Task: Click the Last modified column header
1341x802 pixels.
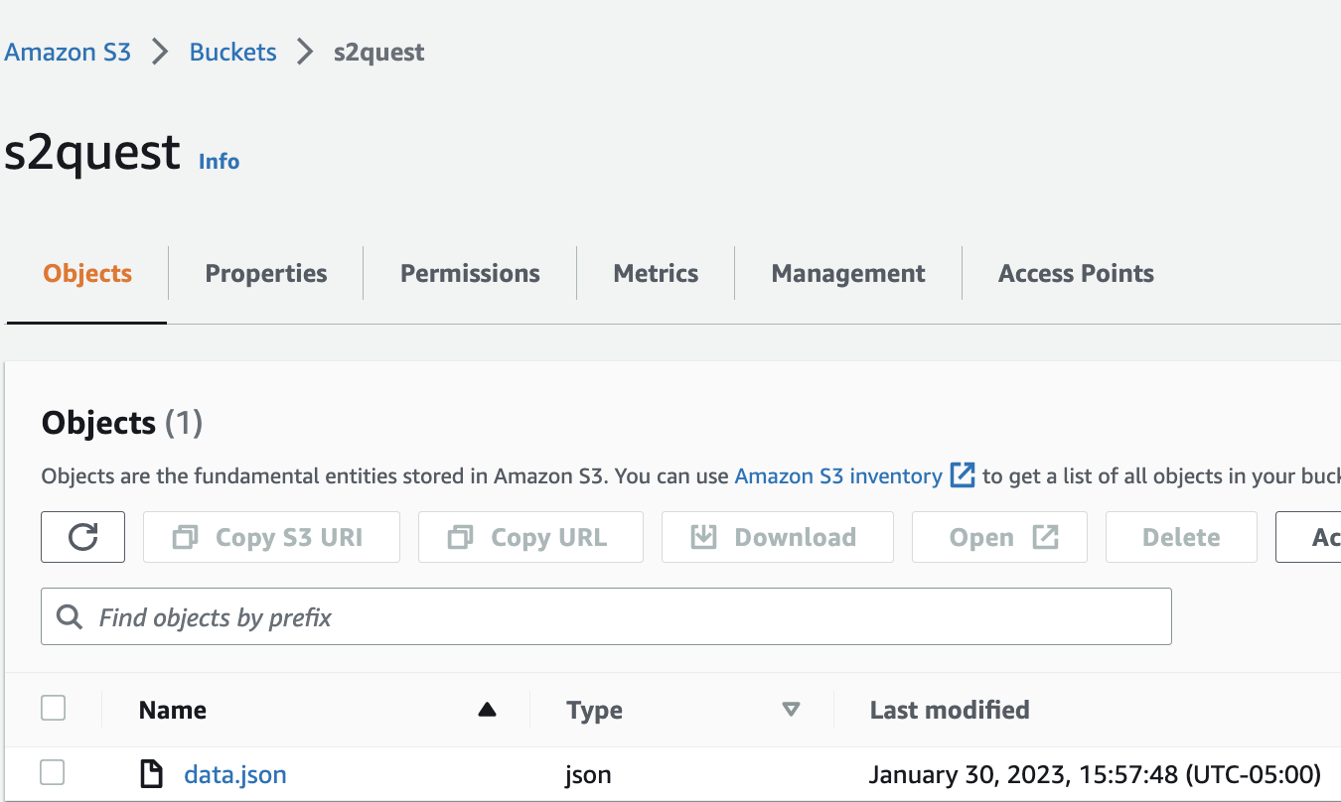Action: coord(950,710)
